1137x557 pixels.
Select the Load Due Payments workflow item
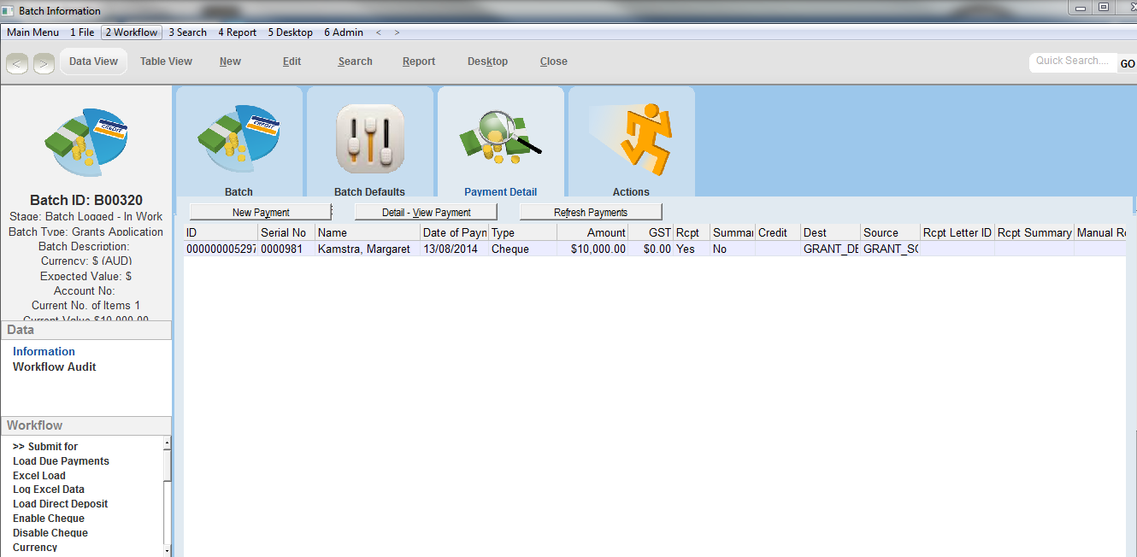click(61, 461)
